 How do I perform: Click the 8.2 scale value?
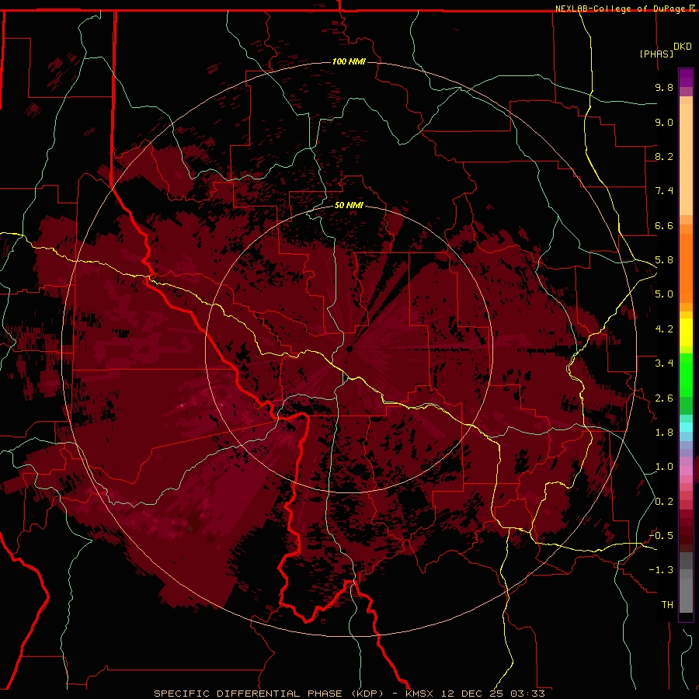(664, 156)
